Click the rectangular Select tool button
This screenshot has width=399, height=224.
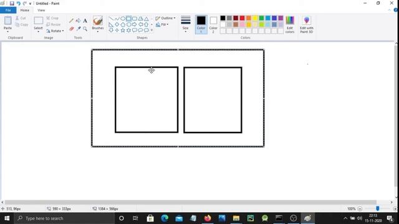coord(39,21)
